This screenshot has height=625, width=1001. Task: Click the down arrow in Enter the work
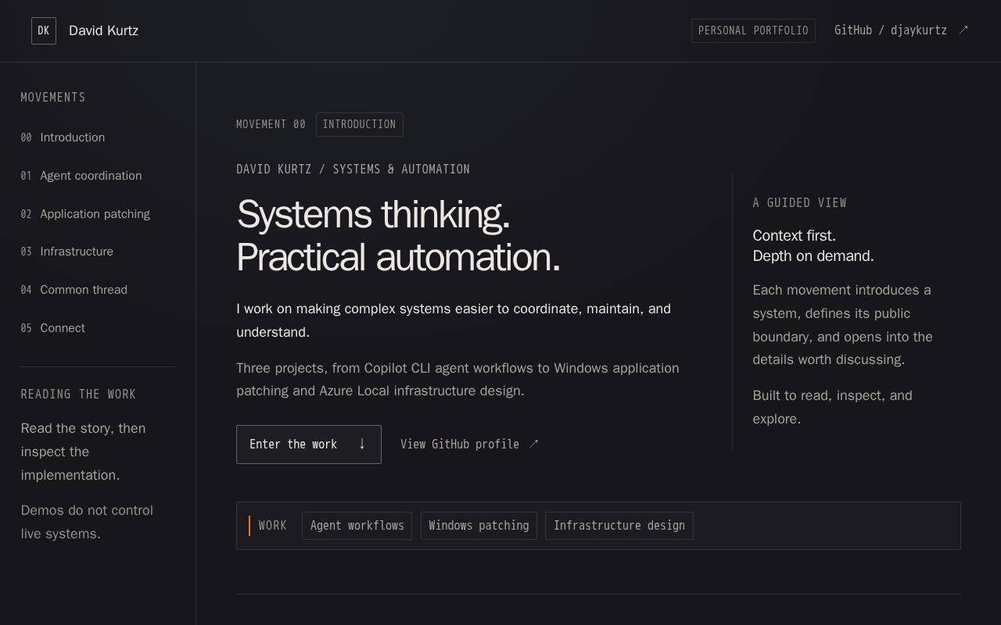[x=362, y=444]
